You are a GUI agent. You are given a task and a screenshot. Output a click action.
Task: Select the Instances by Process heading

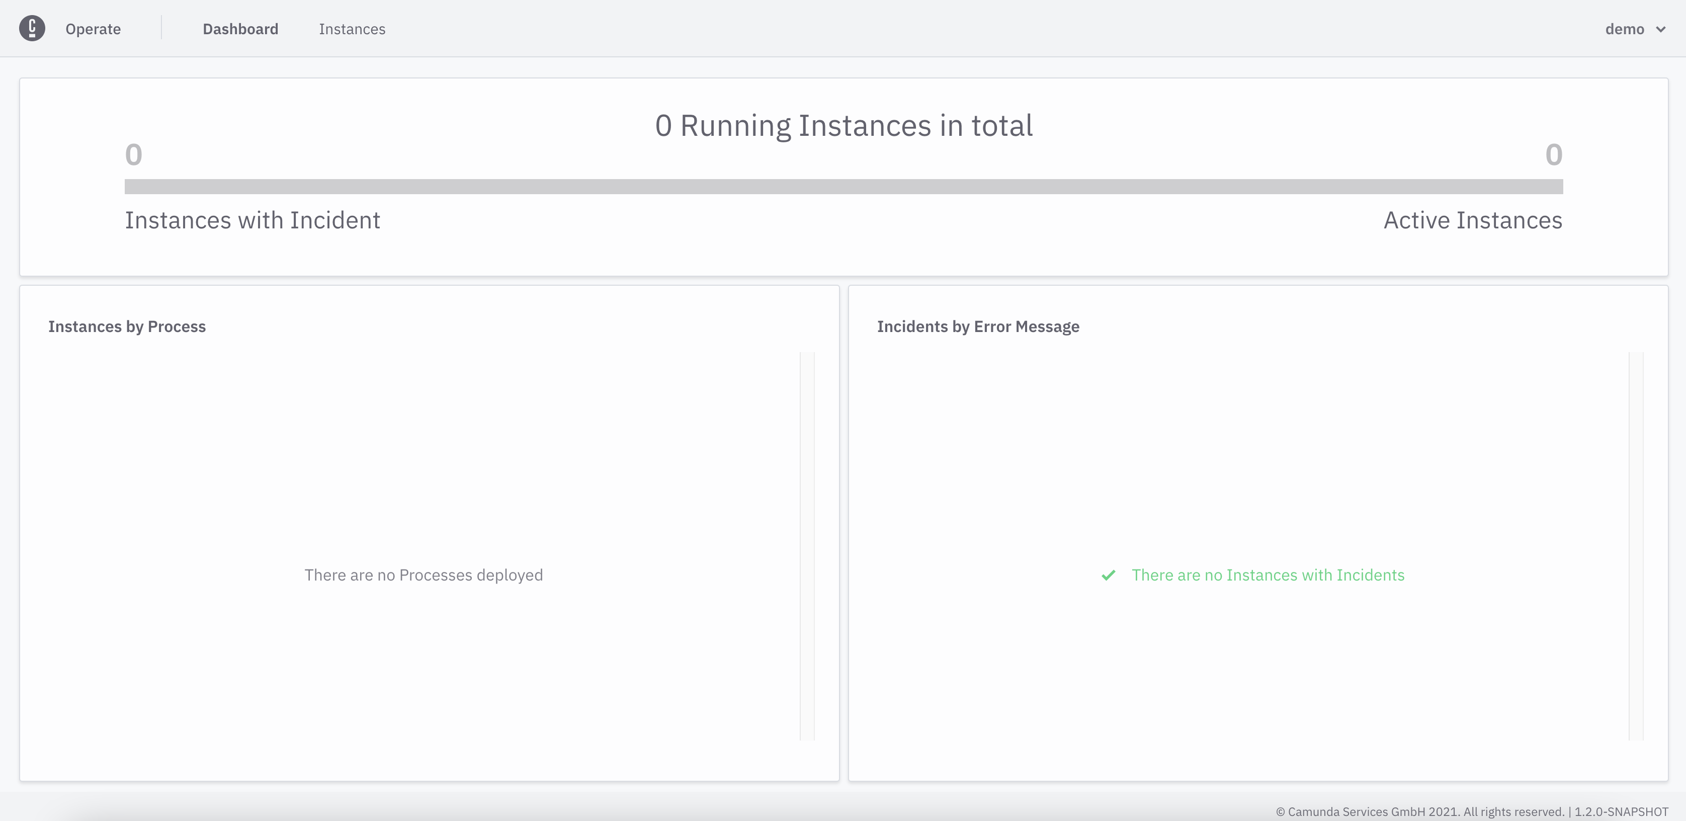(127, 326)
